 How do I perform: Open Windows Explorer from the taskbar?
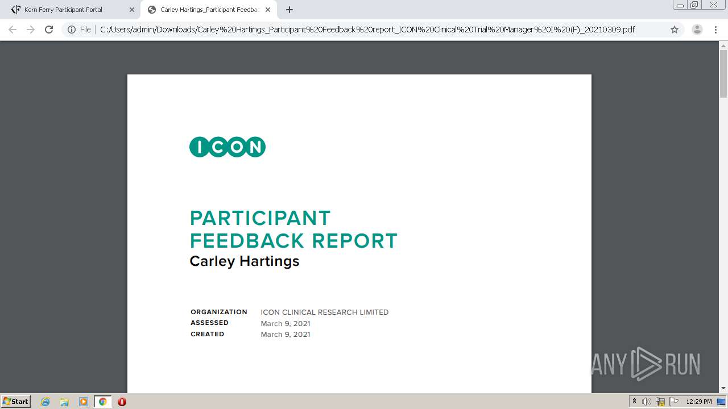point(64,402)
